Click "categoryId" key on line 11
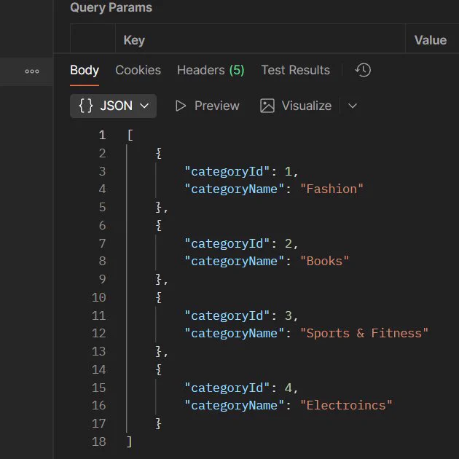Viewport: 459px width, 459px height. (227, 315)
